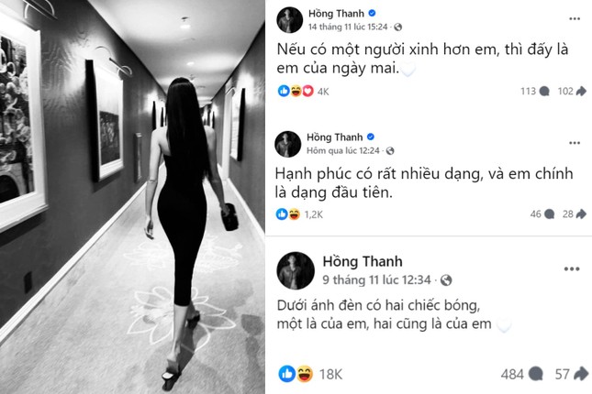
Task: Open options menu on the 14 tháng 11 post
Action: pos(575,19)
